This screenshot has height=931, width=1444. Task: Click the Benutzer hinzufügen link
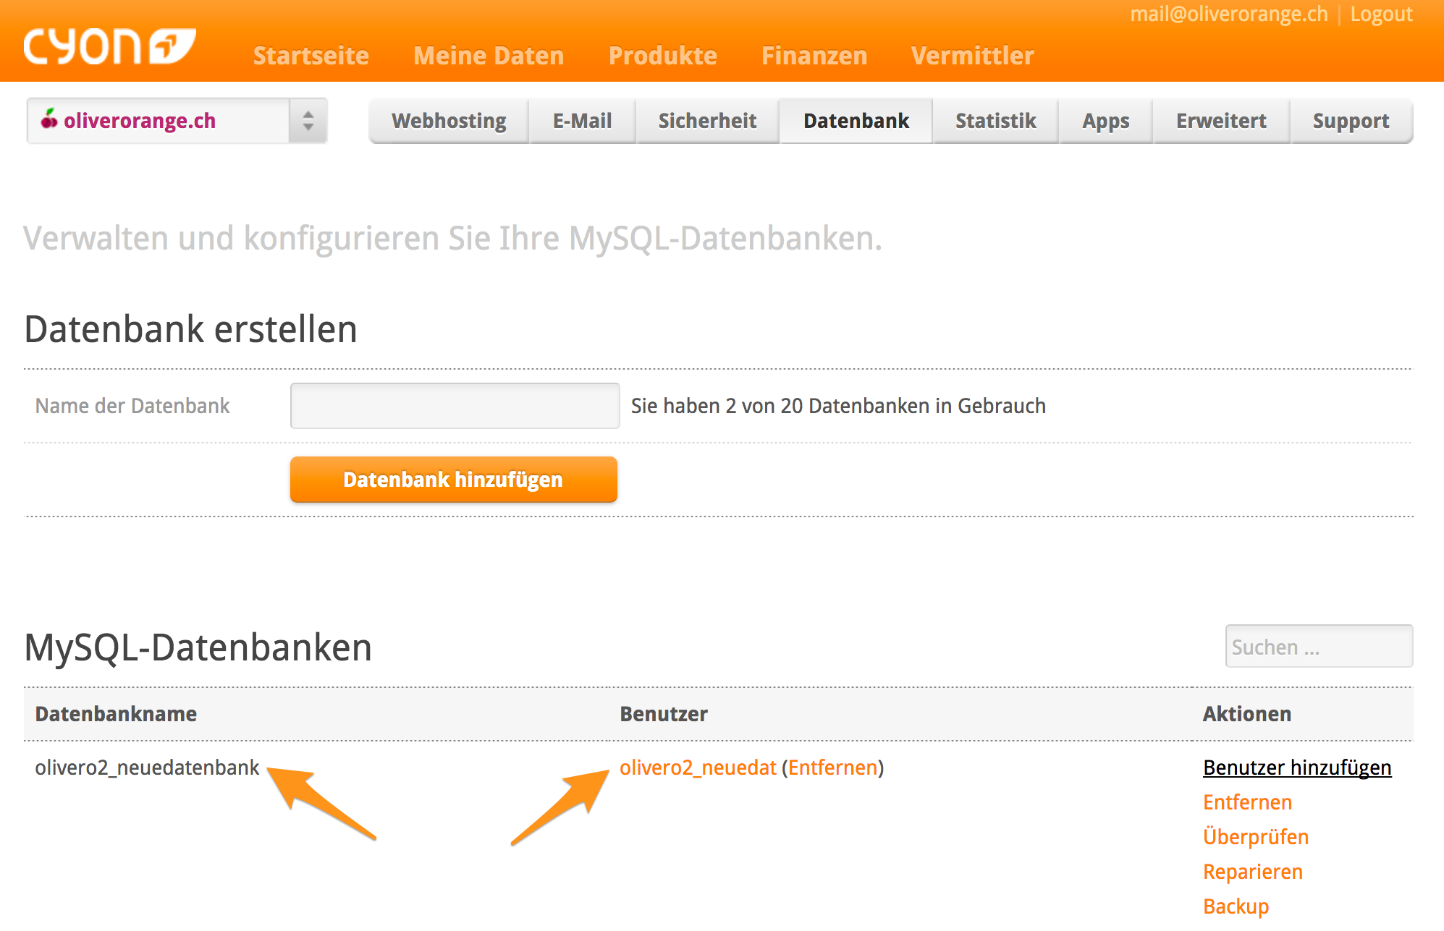[1296, 768]
